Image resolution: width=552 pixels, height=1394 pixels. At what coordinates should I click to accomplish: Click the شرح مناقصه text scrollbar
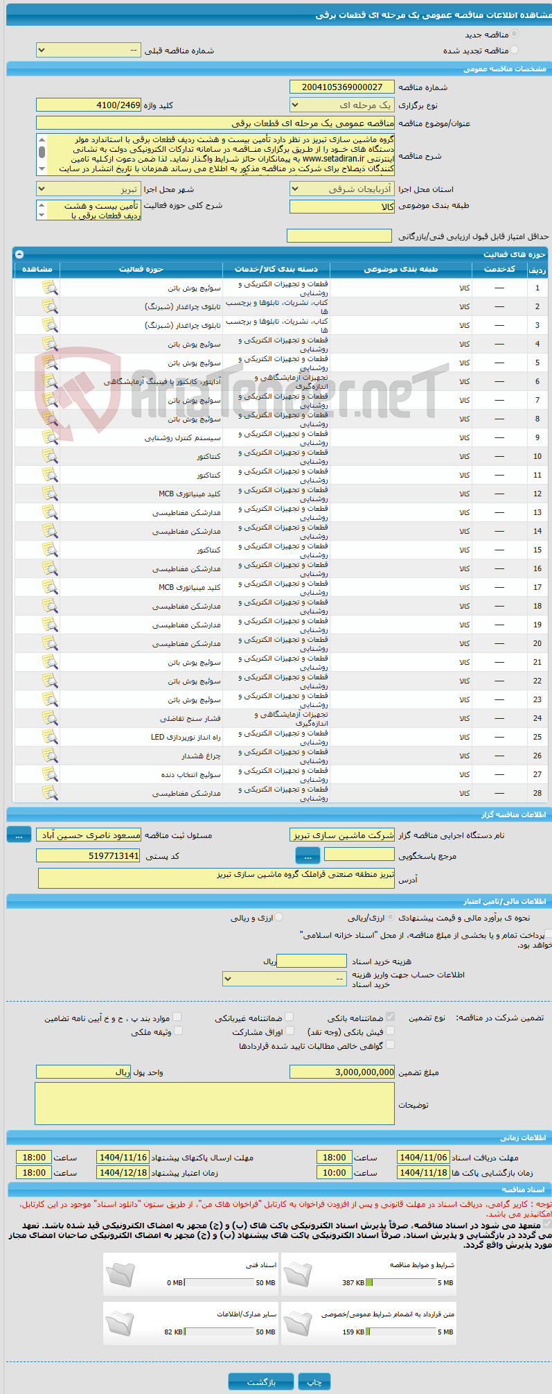(42, 154)
